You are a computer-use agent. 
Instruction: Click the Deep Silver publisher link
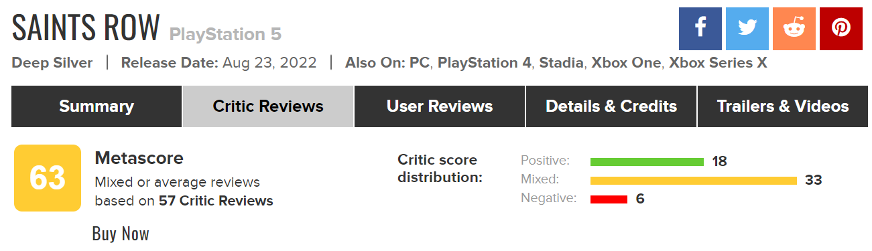click(x=52, y=63)
